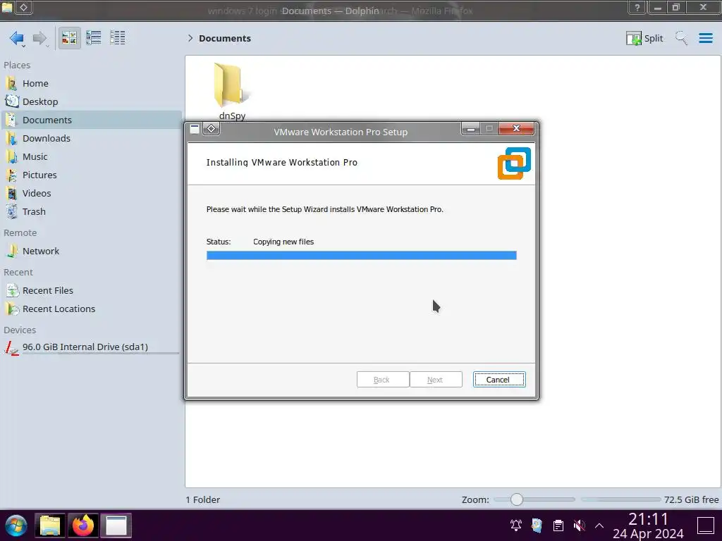Click the Videos folder icon in Places
Viewport: 722px width, 541px height.
tap(11, 194)
